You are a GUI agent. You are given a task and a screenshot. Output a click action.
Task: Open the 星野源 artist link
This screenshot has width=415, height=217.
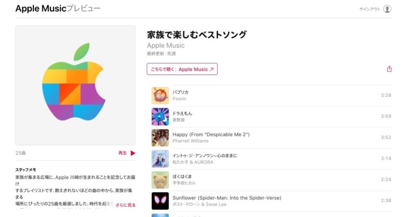(178, 120)
